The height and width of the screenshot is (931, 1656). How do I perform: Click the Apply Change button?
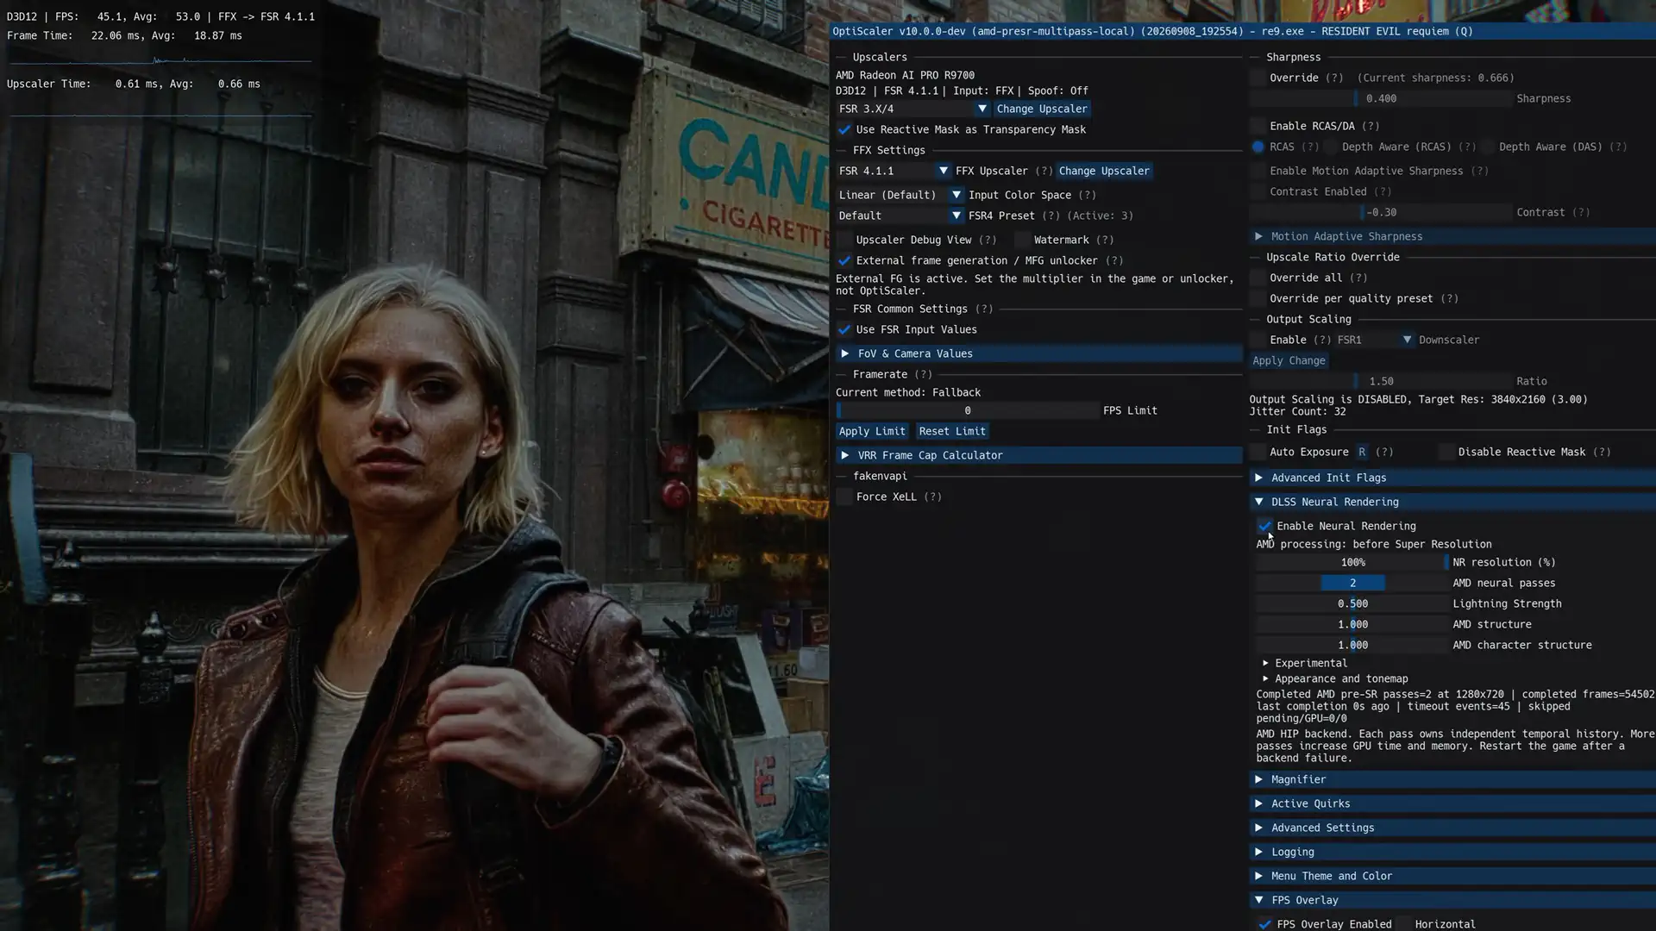click(1289, 360)
